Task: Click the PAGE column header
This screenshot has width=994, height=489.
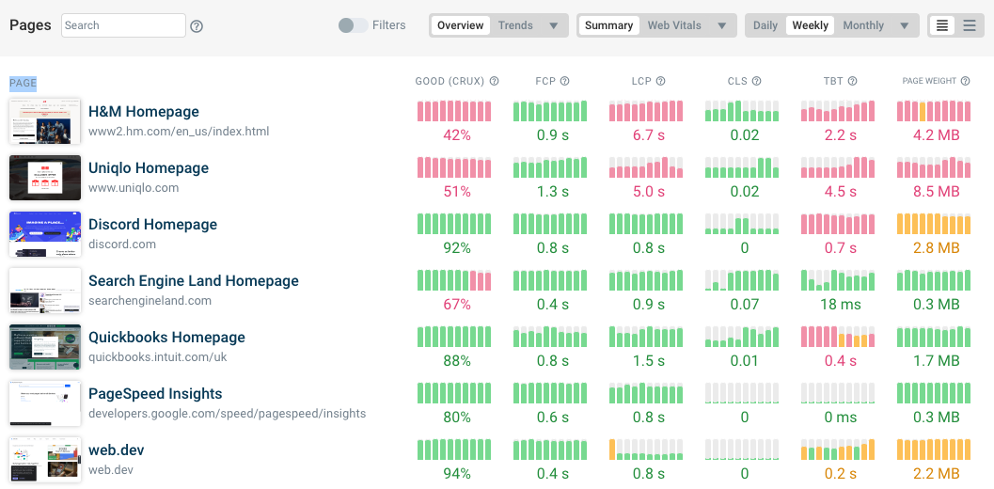Action: click(23, 83)
